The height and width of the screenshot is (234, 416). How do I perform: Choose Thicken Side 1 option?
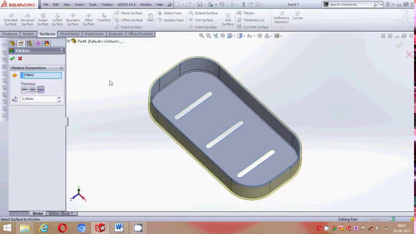pyautogui.click(x=24, y=90)
